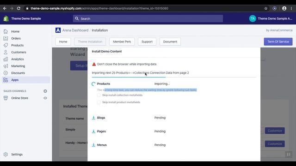
Task: Click the Pending status for Pages
Action: pos(160,131)
